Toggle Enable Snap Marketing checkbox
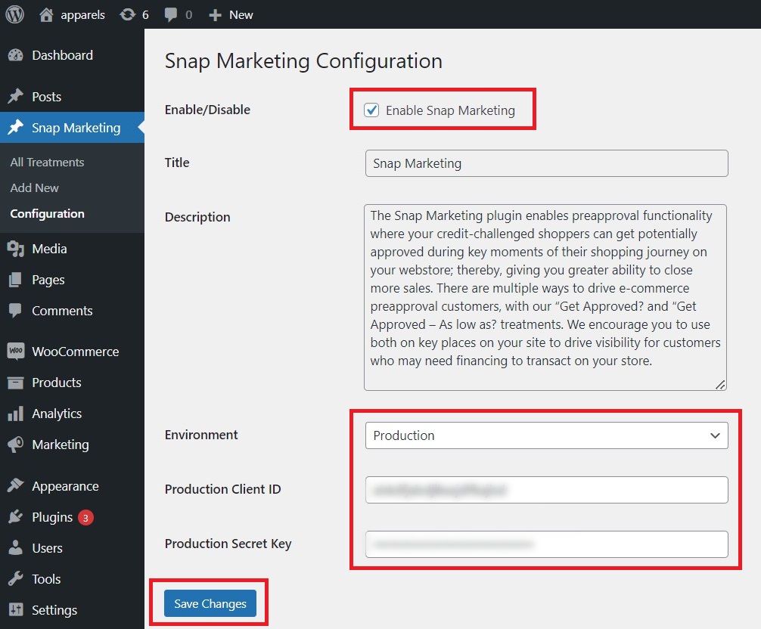Screen dimensions: 761x629 (x=371, y=110)
